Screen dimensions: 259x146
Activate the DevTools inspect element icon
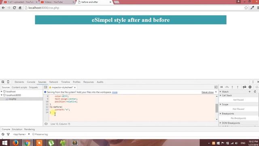pyautogui.click(x=3, y=82)
